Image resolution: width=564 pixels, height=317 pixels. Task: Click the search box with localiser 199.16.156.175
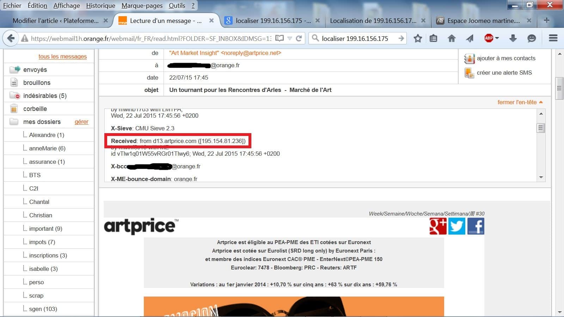(x=358, y=38)
